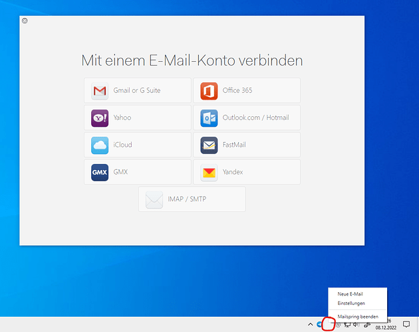
Task: Connect a Yahoo mail account
Action: pyautogui.click(x=138, y=118)
